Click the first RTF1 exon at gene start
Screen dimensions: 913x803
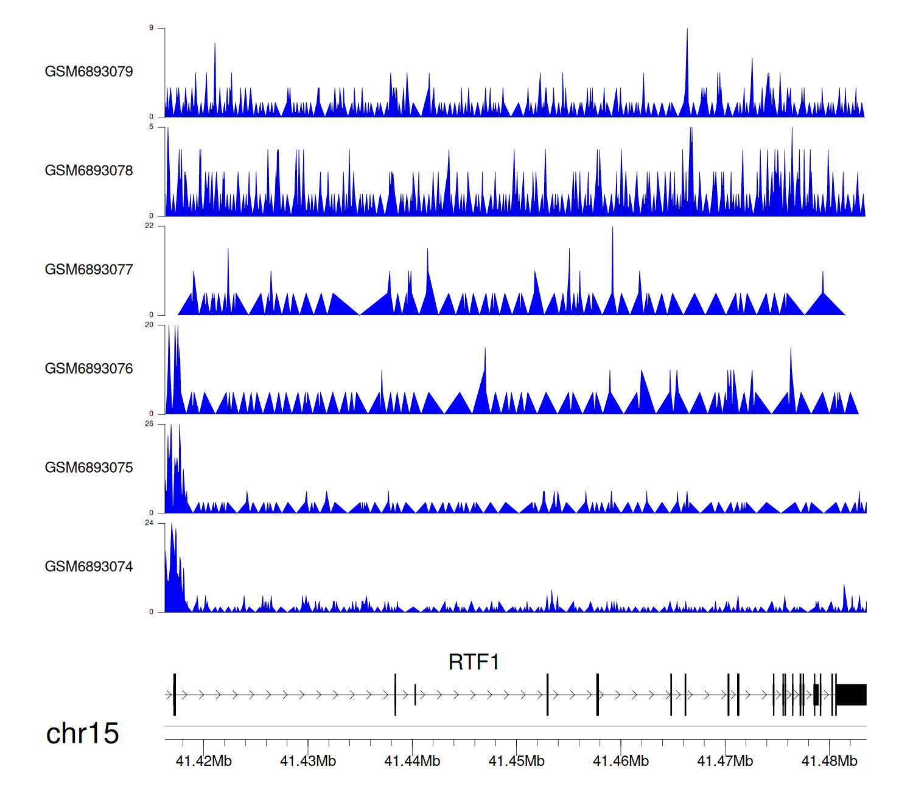pos(175,695)
